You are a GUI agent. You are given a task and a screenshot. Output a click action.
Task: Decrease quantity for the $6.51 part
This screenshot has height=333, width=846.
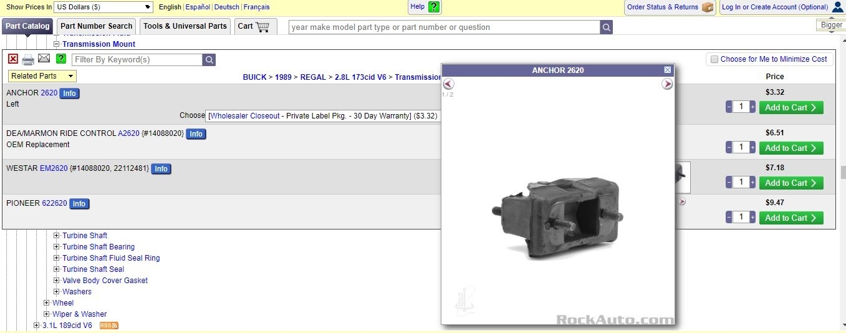coord(729,148)
